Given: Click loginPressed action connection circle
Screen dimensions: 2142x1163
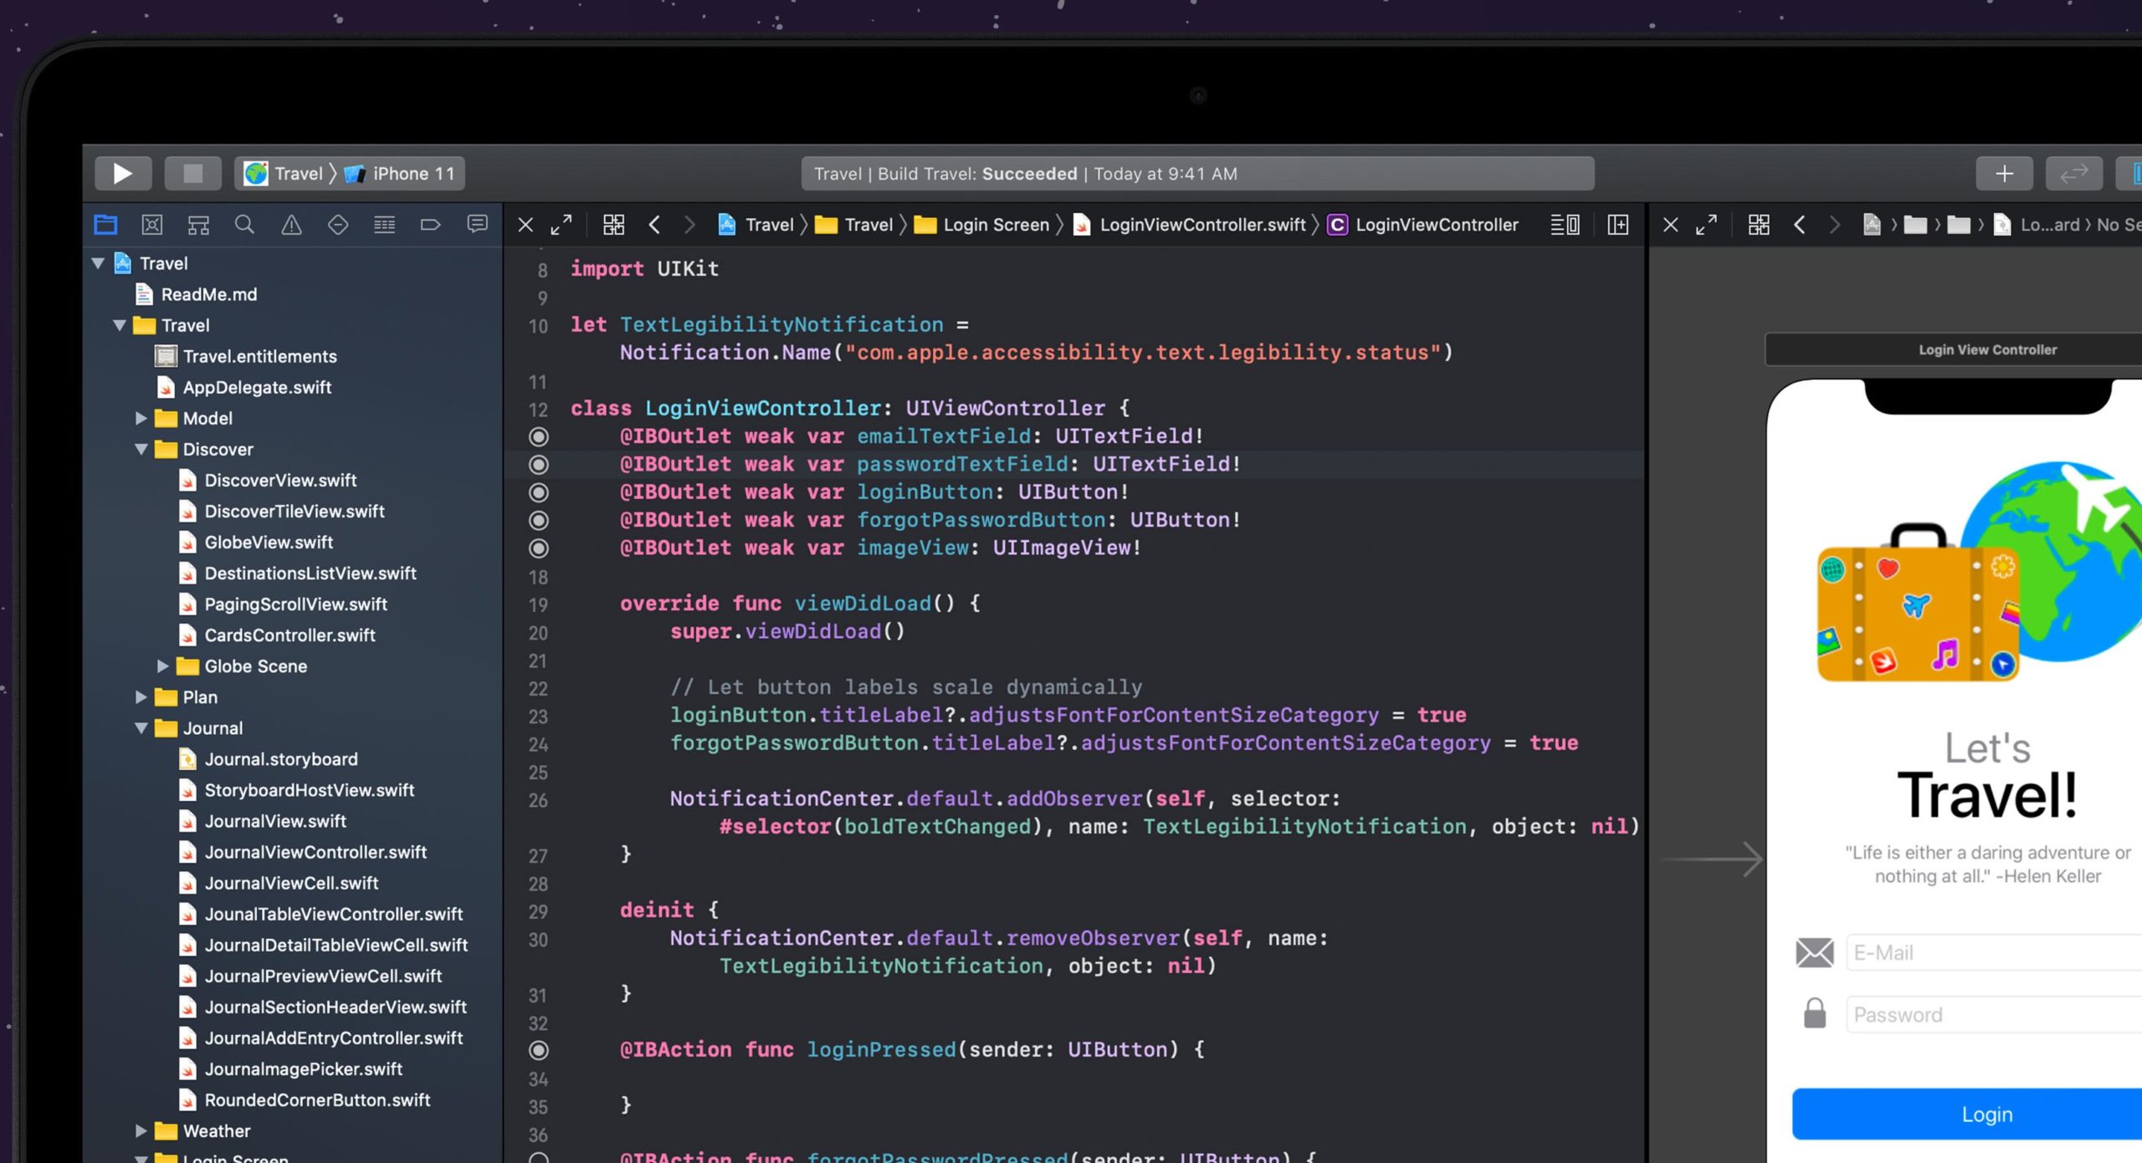Looking at the screenshot, I should 539,1050.
